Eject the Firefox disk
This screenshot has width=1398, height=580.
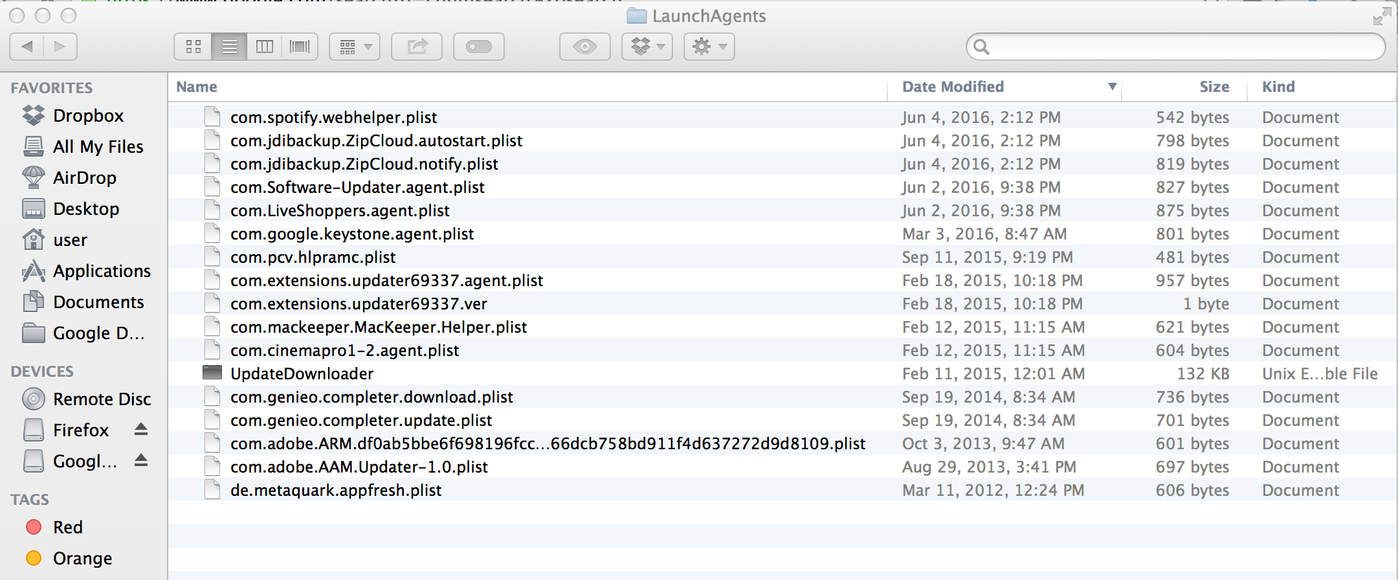(141, 429)
